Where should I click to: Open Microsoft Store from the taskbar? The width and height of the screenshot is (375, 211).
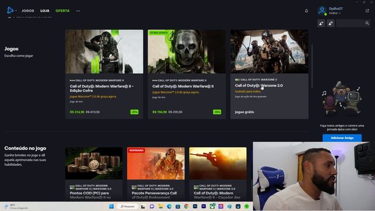click(178, 206)
